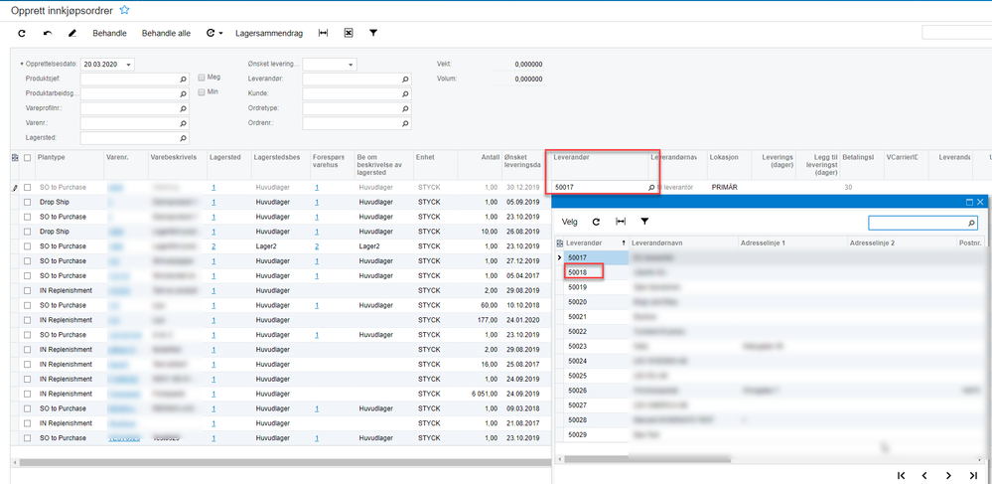Tick the checkbox on first Drop Ship row

(x=28, y=202)
